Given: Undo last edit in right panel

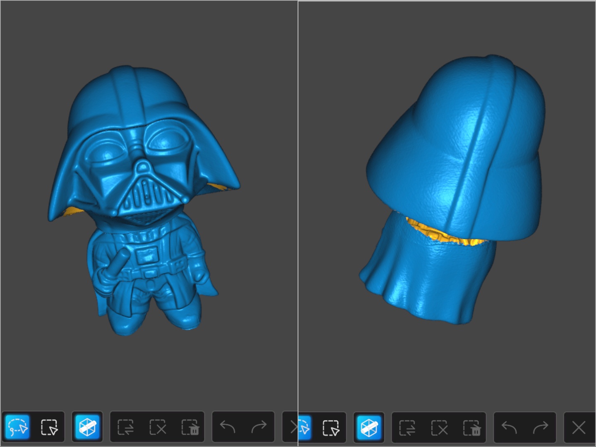Looking at the screenshot, I should [509, 428].
